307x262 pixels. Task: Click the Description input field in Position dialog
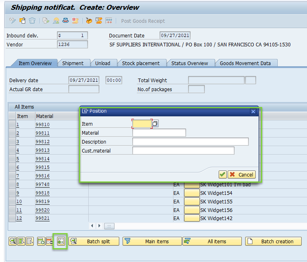190,142
